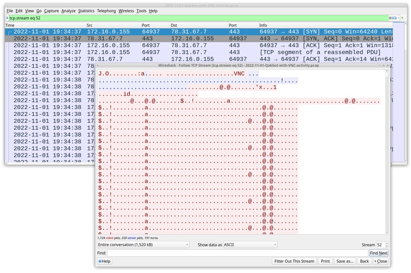Click the display filter bookmark icon

(7, 18)
